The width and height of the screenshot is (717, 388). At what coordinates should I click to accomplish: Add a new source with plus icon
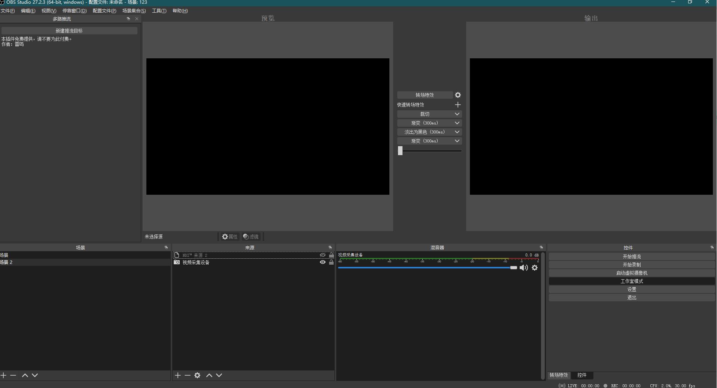(178, 375)
